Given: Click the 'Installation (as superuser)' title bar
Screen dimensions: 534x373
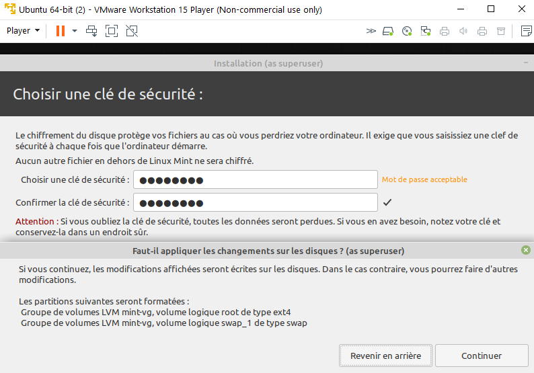Looking at the screenshot, I should point(268,63).
